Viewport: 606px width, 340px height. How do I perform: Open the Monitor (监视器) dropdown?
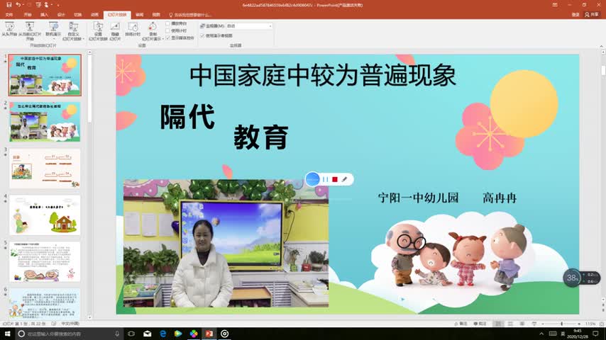tap(248, 26)
